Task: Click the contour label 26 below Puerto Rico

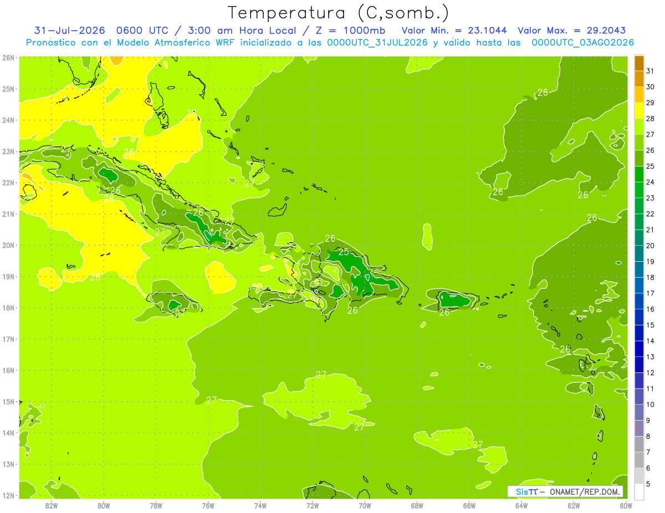Action: coord(444,312)
